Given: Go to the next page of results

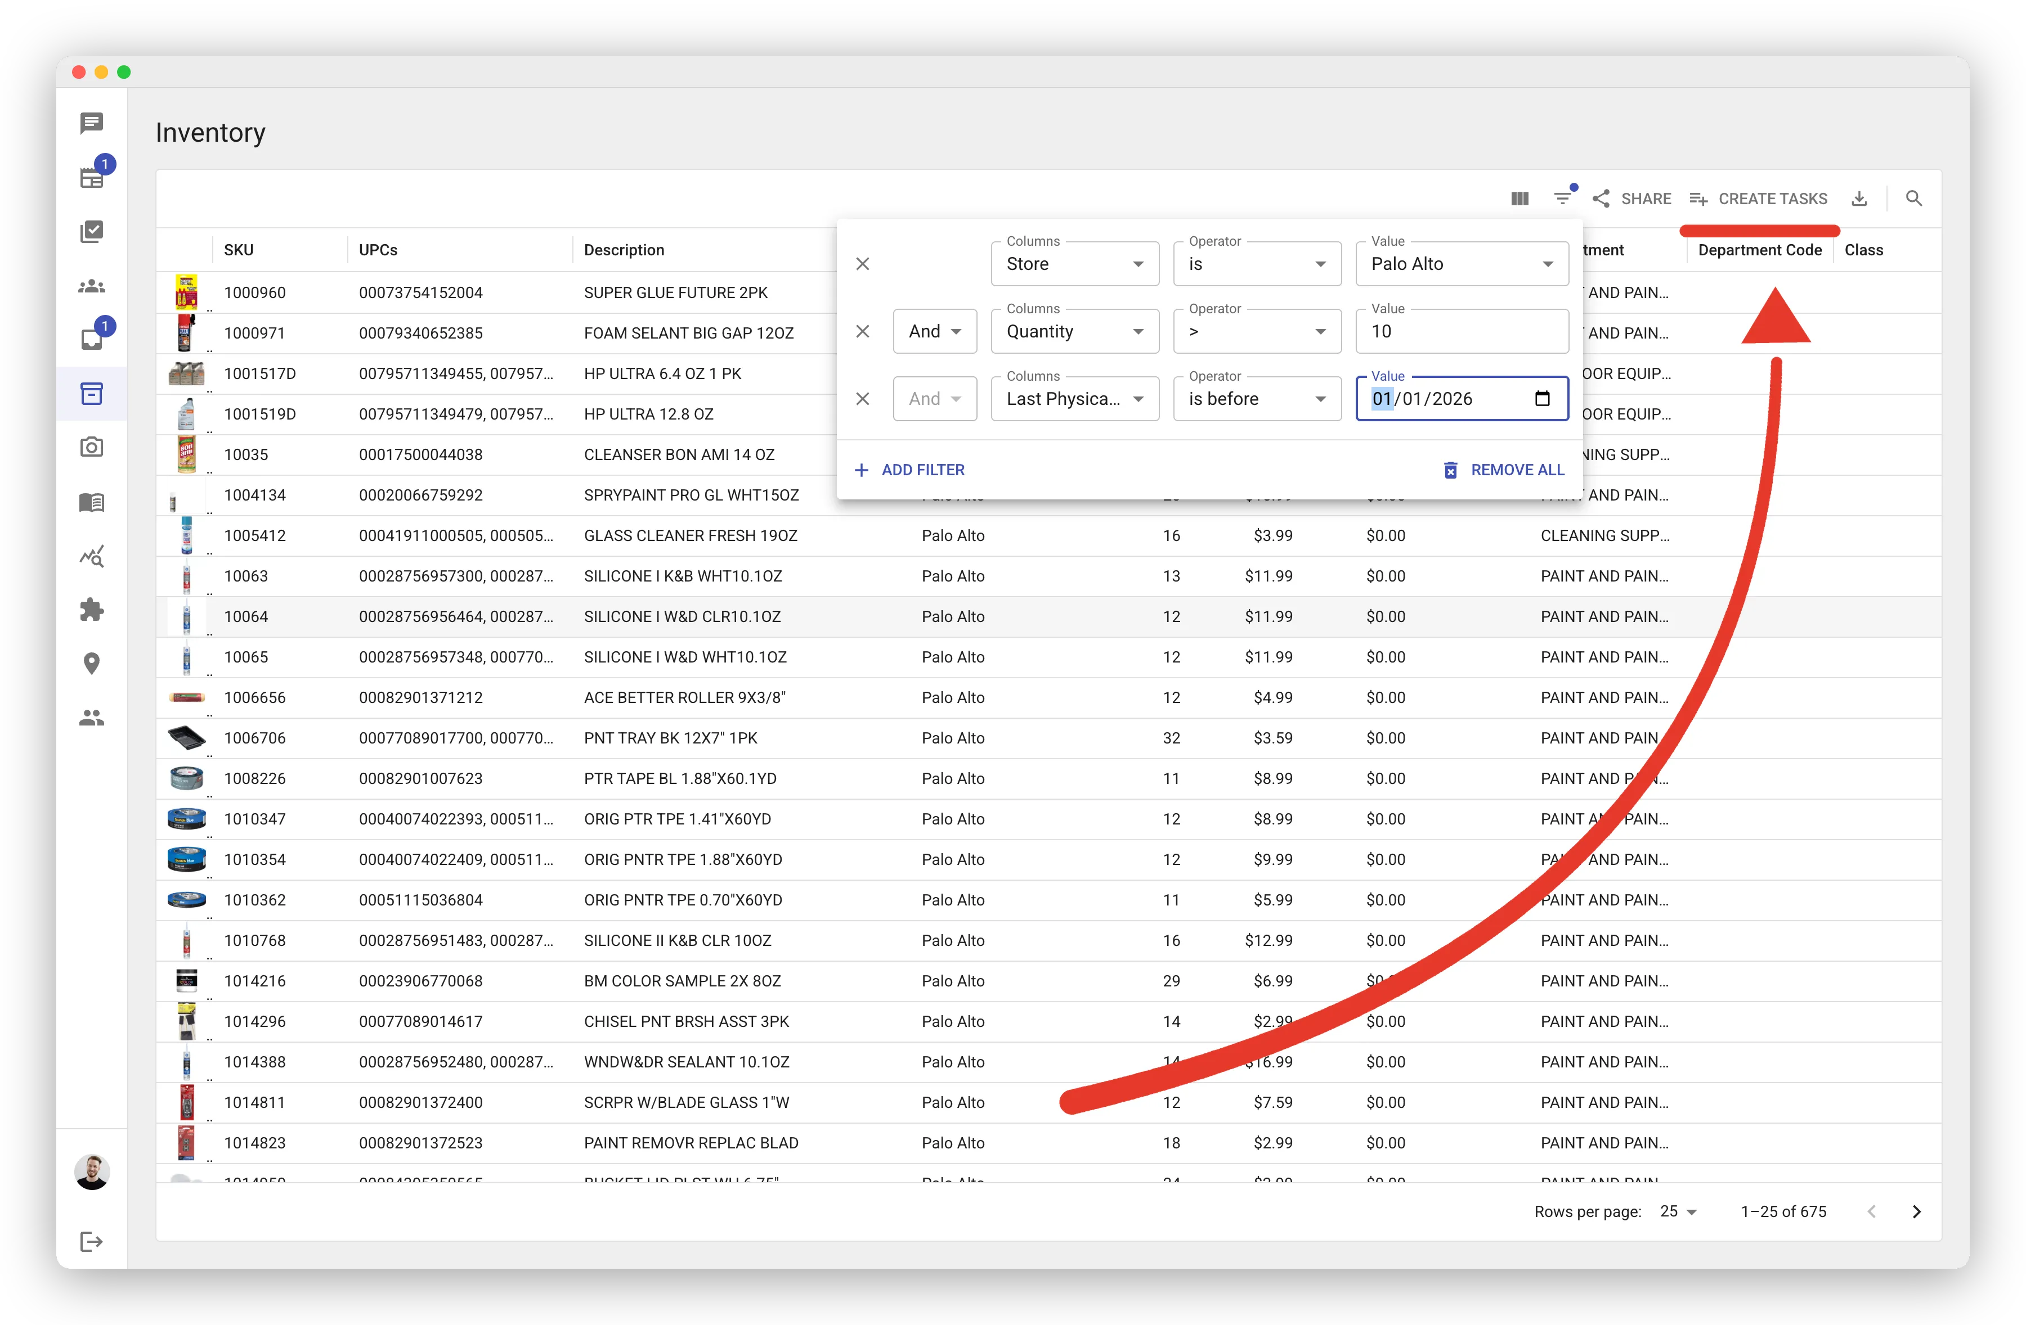Looking at the screenshot, I should coord(1916,1212).
